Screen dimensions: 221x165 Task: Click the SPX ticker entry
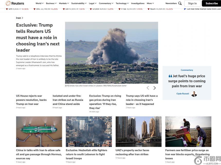click(17, 9)
